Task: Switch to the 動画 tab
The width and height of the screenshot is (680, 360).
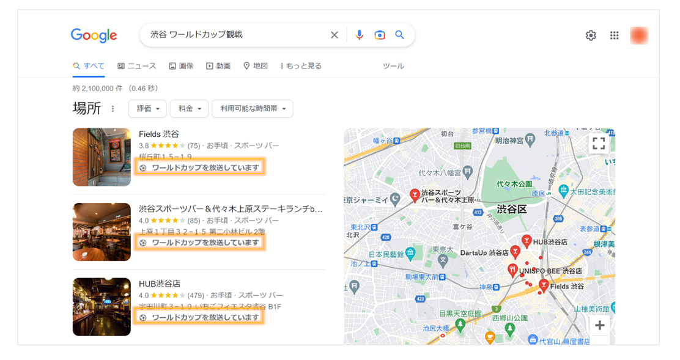Action: pyautogui.click(x=218, y=66)
